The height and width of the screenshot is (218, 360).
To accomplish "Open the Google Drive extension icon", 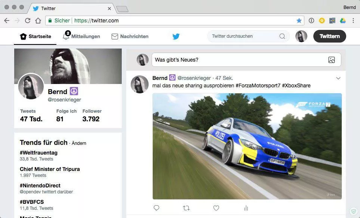I will point(343,21).
